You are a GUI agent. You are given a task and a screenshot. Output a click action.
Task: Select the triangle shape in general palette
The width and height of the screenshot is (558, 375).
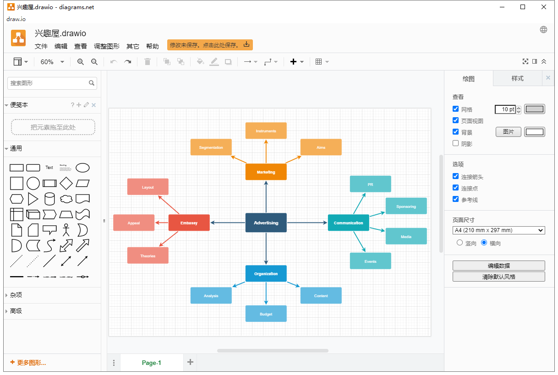[33, 199]
